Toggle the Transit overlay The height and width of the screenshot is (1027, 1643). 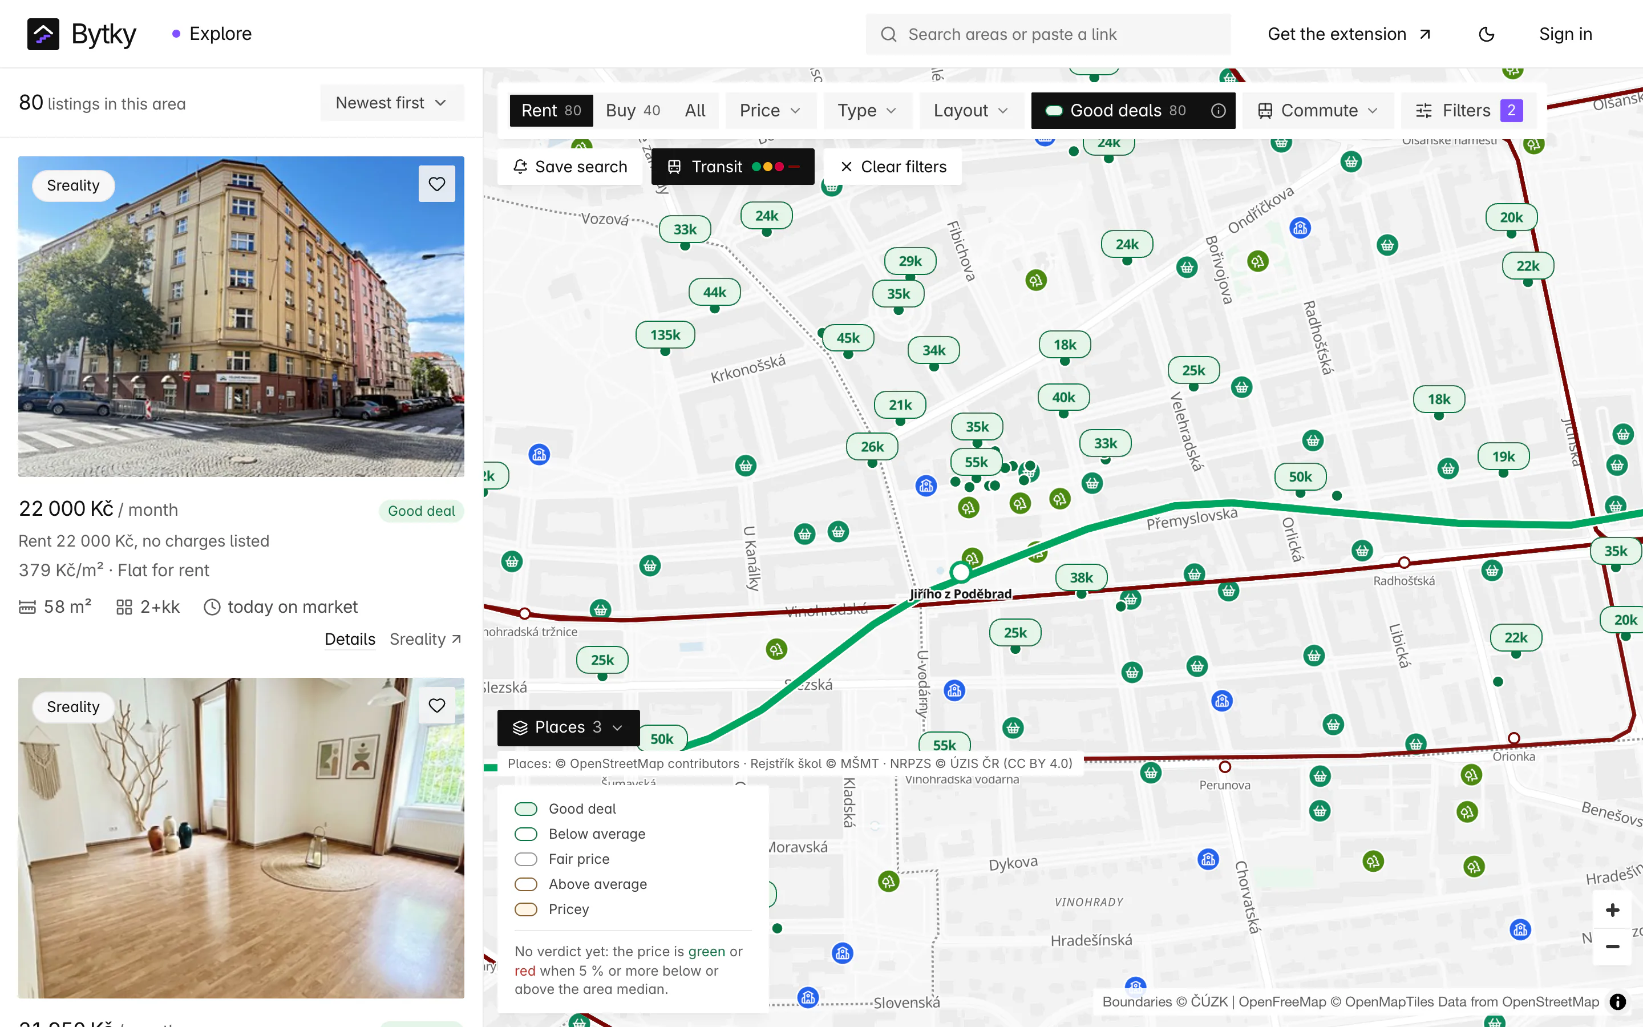(733, 167)
